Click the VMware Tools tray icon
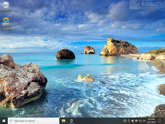Screen dimensions: 165x124 (x=136, y=121)
